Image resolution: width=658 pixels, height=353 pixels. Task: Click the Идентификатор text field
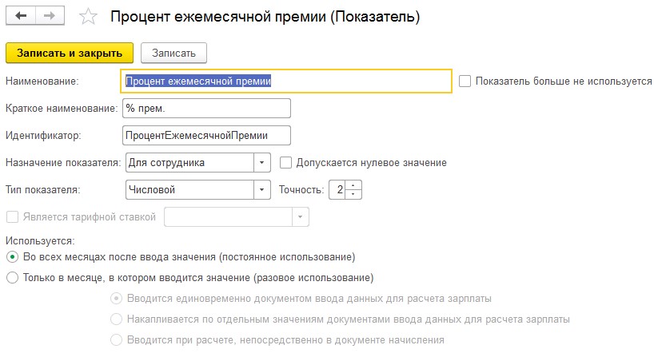click(206, 136)
